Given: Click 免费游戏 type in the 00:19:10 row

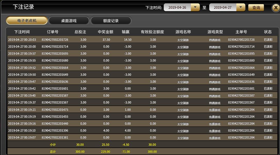Looking at the screenshot, I should [x=215, y=131].
